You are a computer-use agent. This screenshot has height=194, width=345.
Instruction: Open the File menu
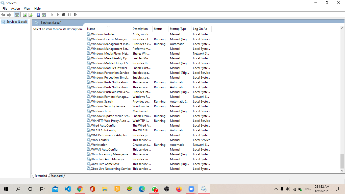(x=5, y=9)
